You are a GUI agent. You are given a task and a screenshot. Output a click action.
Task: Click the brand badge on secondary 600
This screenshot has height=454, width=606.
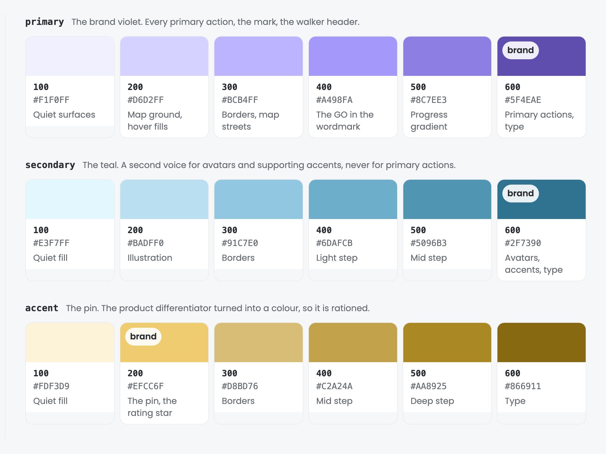coord(520,194)
